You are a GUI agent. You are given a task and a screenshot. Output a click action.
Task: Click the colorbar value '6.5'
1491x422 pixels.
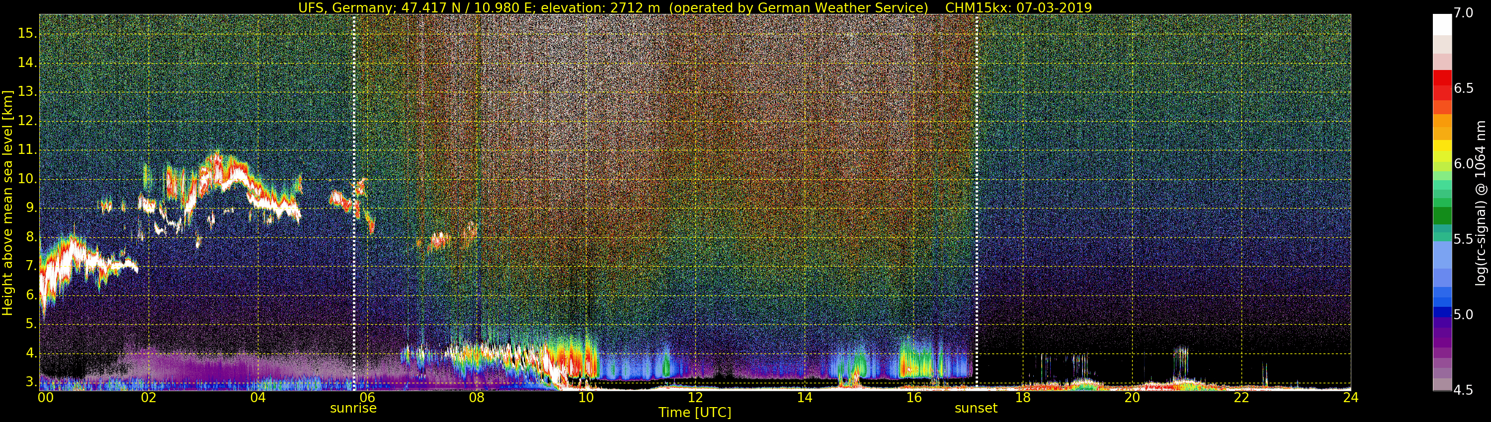pos(1464,88)
